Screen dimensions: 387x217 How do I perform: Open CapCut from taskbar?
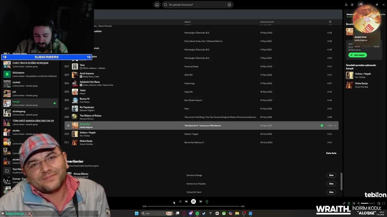(x=217, y=213)
